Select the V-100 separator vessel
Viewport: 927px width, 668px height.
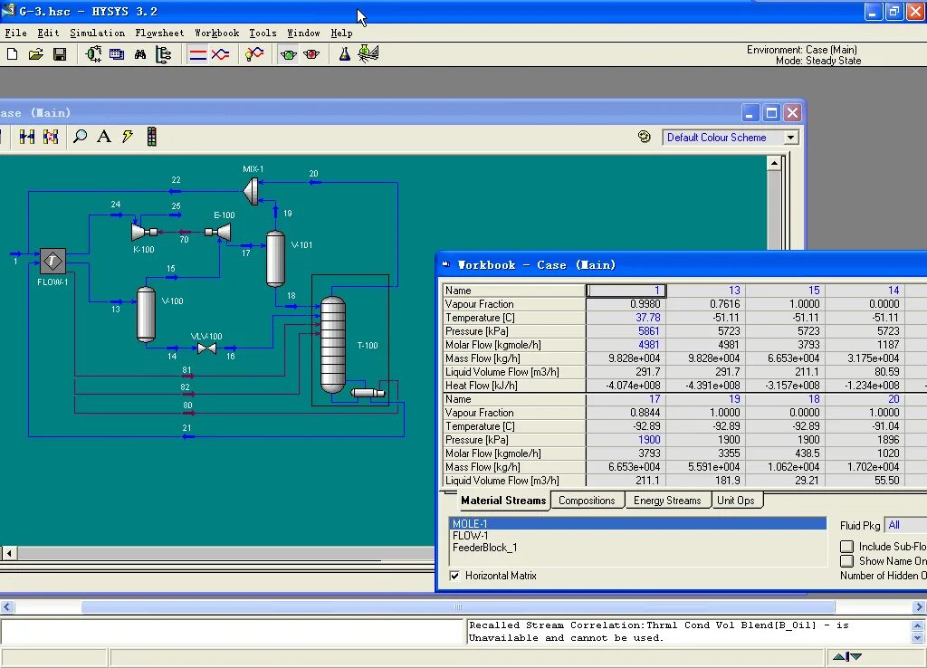tap(146, 314)
